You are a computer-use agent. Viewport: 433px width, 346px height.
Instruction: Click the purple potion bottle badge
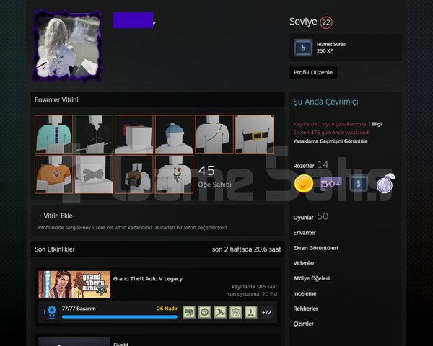point(386,183)
